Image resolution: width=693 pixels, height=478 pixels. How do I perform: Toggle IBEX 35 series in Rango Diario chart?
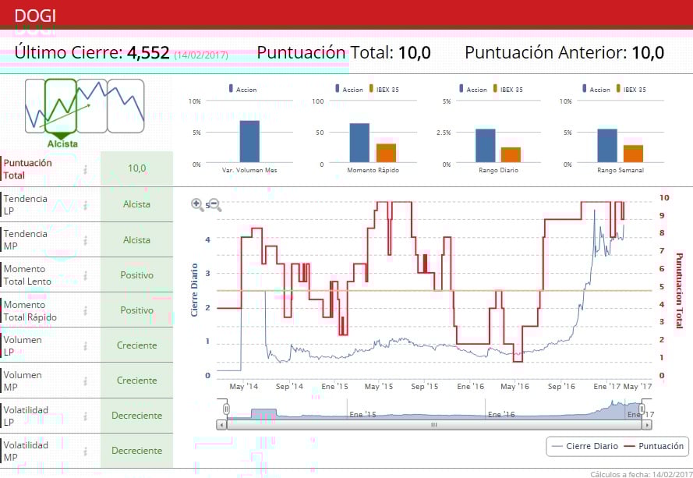507,89
